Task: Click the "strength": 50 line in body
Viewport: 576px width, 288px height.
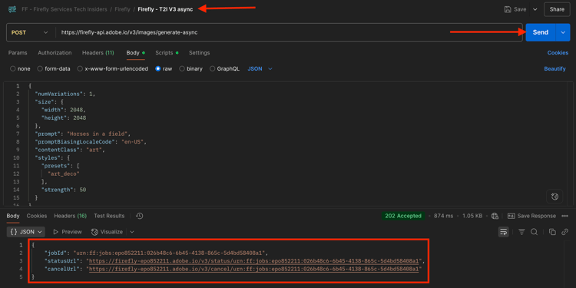Action: [x=64, y=190]
